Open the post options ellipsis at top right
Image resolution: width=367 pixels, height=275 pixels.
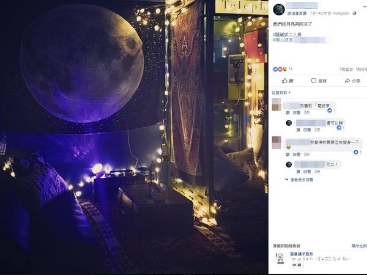point(365,7)
